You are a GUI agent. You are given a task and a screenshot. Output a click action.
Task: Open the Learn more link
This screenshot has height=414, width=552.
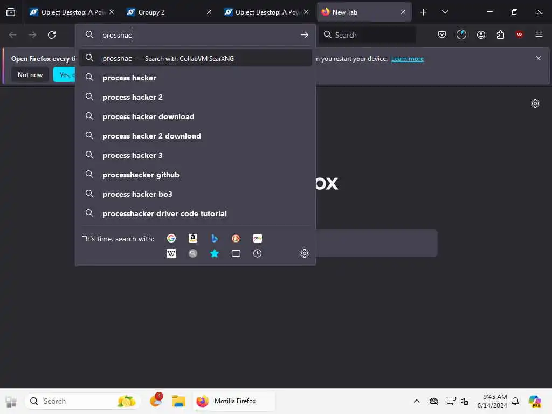tap(408, 59)
